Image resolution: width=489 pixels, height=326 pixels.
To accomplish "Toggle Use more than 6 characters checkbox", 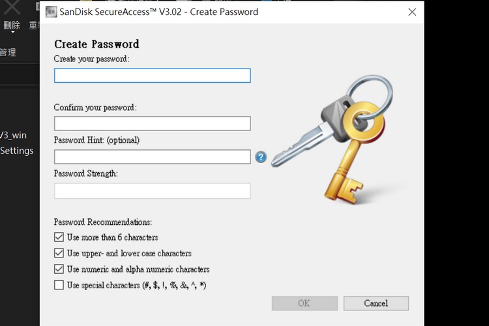I will point(59,237).
